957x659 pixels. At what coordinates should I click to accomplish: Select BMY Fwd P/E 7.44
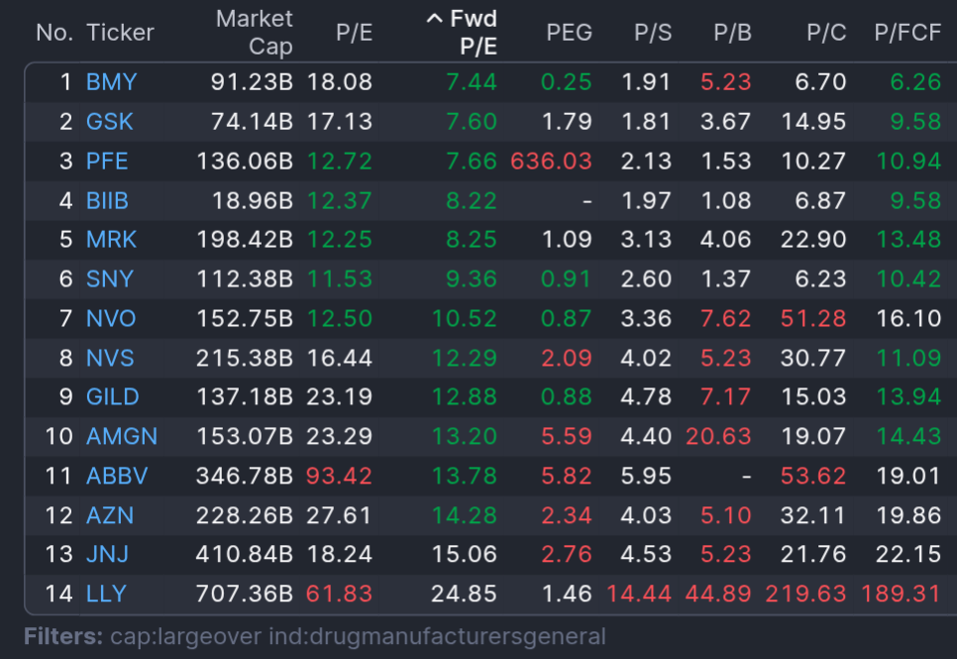[472, 82]
